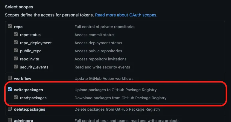Click the read:packages scope label
The width and height of the screenshot is (231, 122).
(x=33, y=98)
